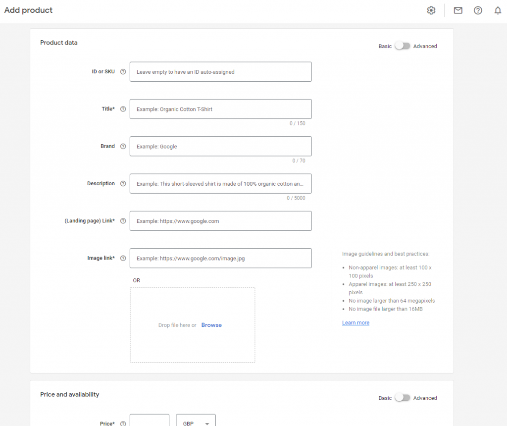This screenshot has width=507, height=426.
Task: Toggle Price and availability Basic/Advanced switch
Action: [x=403, y=398]
